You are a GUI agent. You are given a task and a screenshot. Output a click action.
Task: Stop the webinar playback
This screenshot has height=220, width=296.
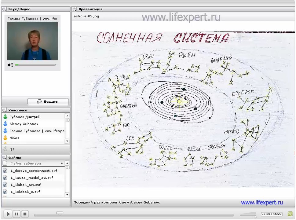pos(25,214)
